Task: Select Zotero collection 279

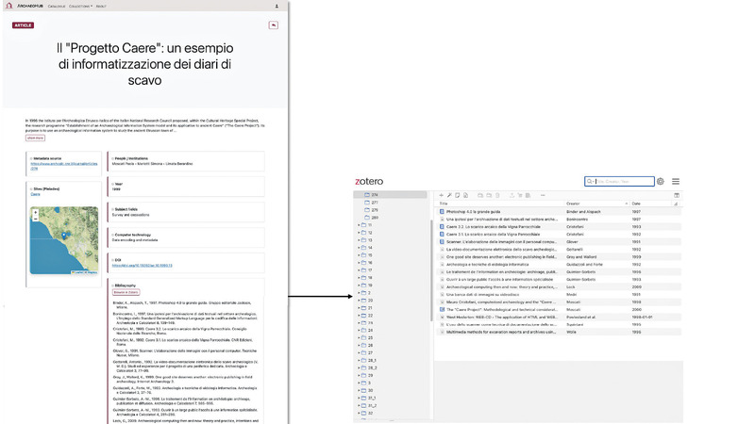Action: (x=374, y=210)
